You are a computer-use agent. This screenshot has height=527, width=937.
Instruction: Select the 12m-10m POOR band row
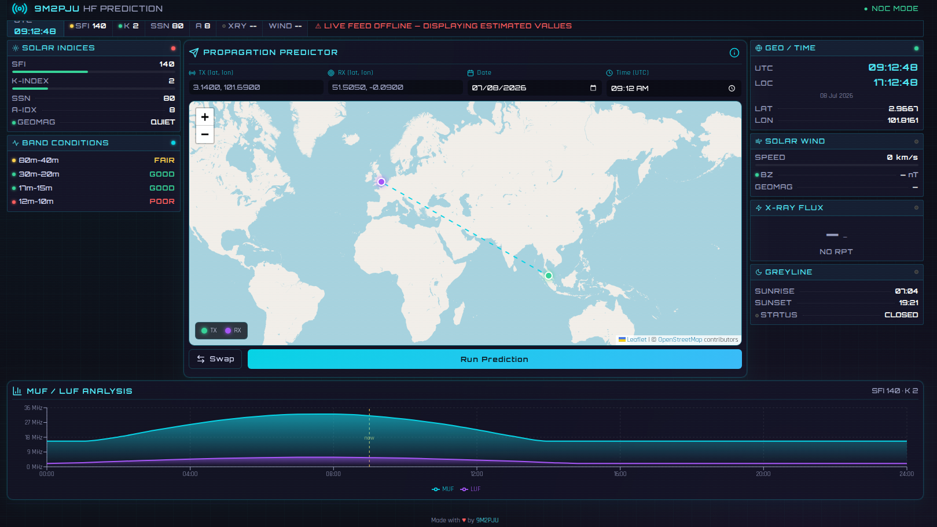(93, 202)
